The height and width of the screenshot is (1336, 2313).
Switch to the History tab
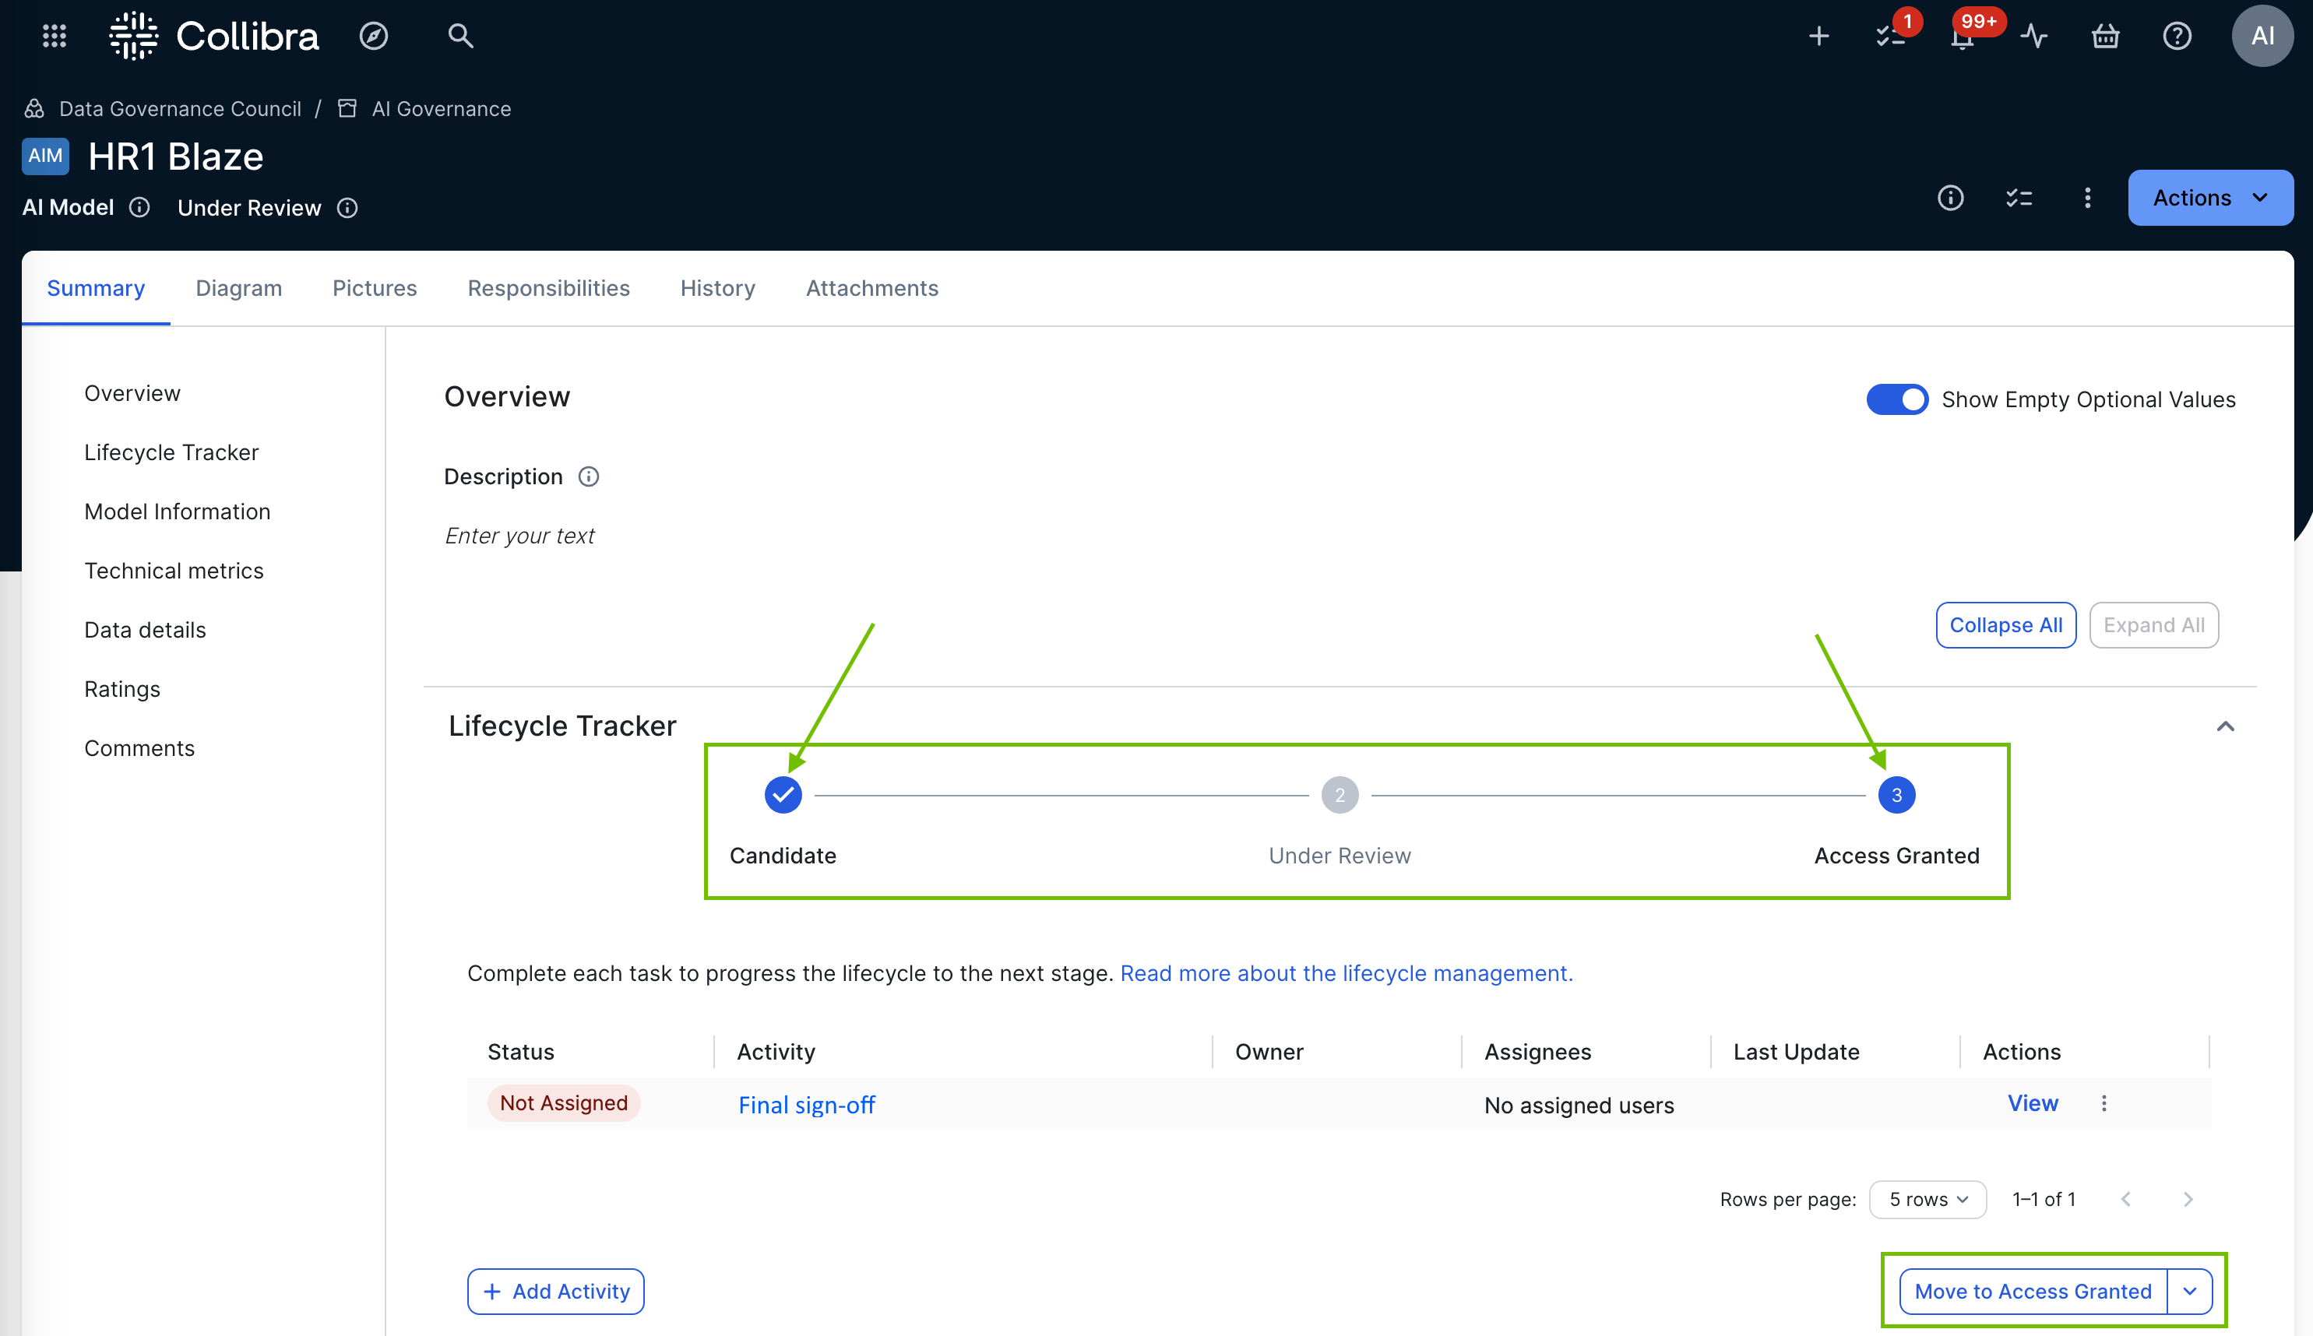tap(716, 288)
